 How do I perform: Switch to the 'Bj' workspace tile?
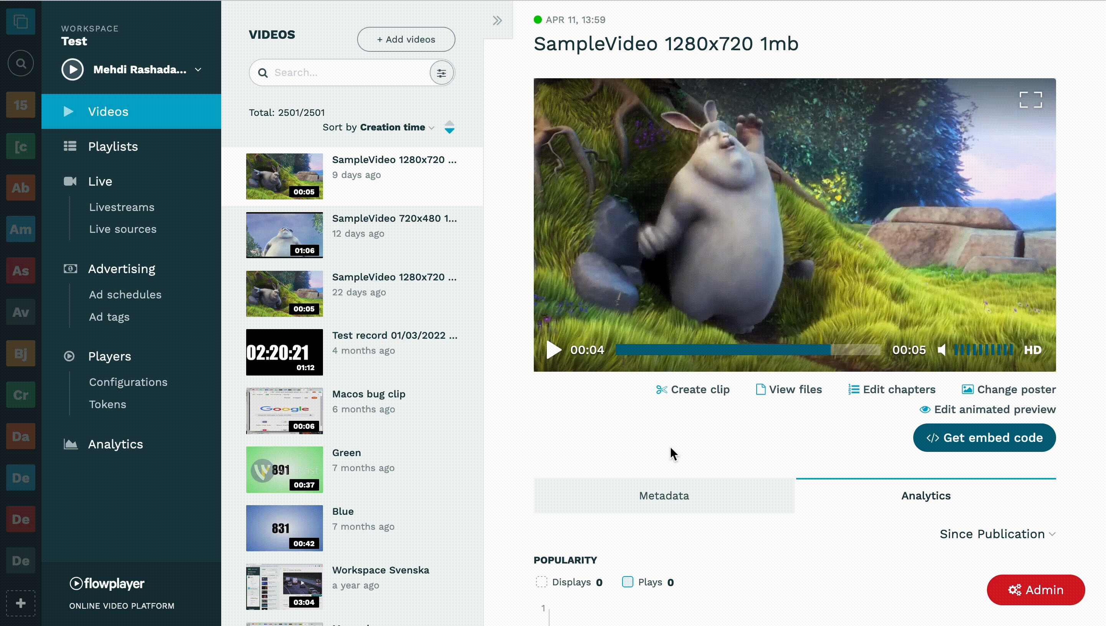click(x=21, y=353)
